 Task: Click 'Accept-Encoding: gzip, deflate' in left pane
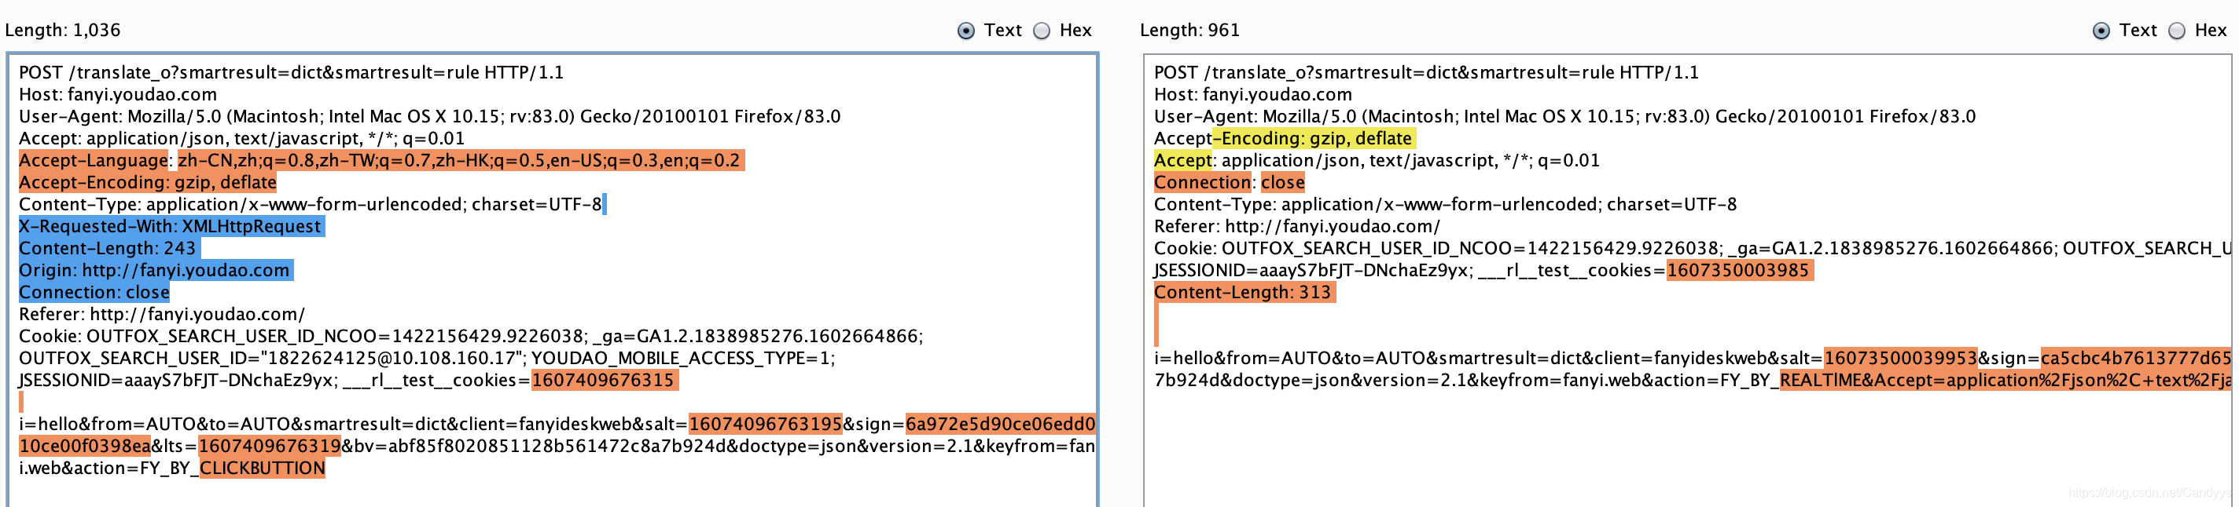click(148, 182)
